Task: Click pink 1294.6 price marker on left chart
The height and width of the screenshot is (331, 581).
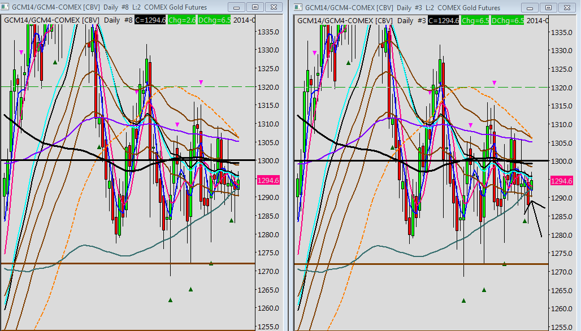Action: pyautogui.click(x=268, y=180)
